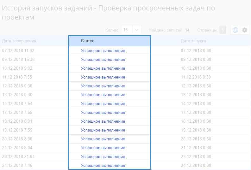The height and width of the screenshot is (170, 251).
Task: Open Успешное выполнение in 10.12.2018 9:02 row
Action: [103, 68]
